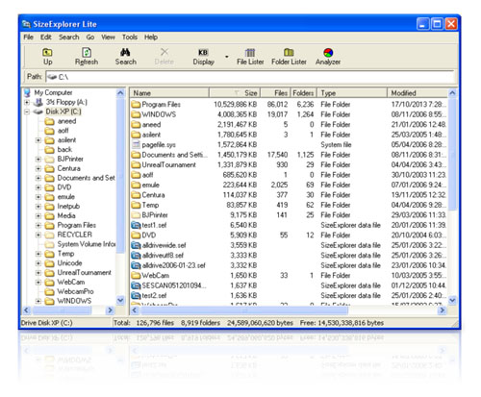Image resolution: width=481 pixels, height=397 pixels.
Task: Click the 8,919 folders status entry
Action: click(200, 323)
